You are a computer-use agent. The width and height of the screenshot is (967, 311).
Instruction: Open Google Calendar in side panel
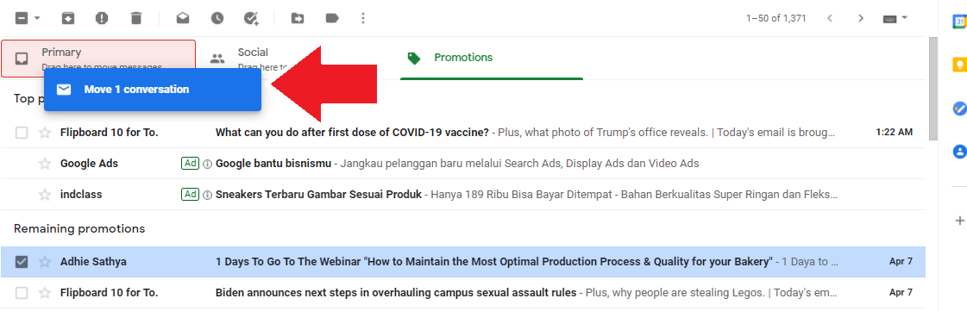coord(959,22)
